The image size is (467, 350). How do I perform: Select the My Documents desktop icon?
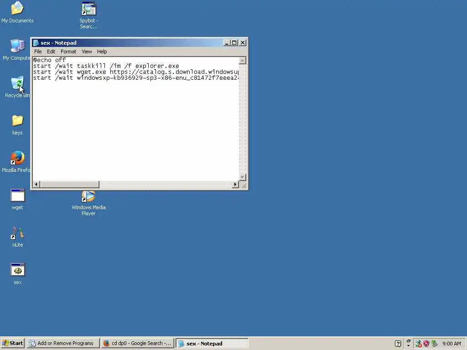click(x=17, y=12)
